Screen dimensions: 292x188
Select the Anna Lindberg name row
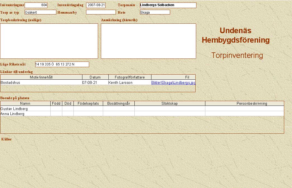point(25,114)
